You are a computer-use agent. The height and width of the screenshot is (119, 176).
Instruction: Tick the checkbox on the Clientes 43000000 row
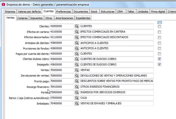coord(159,27)
